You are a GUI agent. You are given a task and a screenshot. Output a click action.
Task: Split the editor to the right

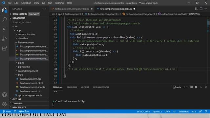(201, 9)
